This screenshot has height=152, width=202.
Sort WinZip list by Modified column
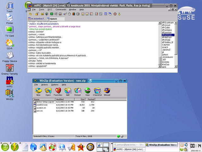pyautogui.click(x=65, y=99)
